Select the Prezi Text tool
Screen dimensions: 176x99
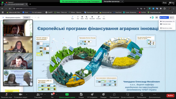[x=78, y=18]
